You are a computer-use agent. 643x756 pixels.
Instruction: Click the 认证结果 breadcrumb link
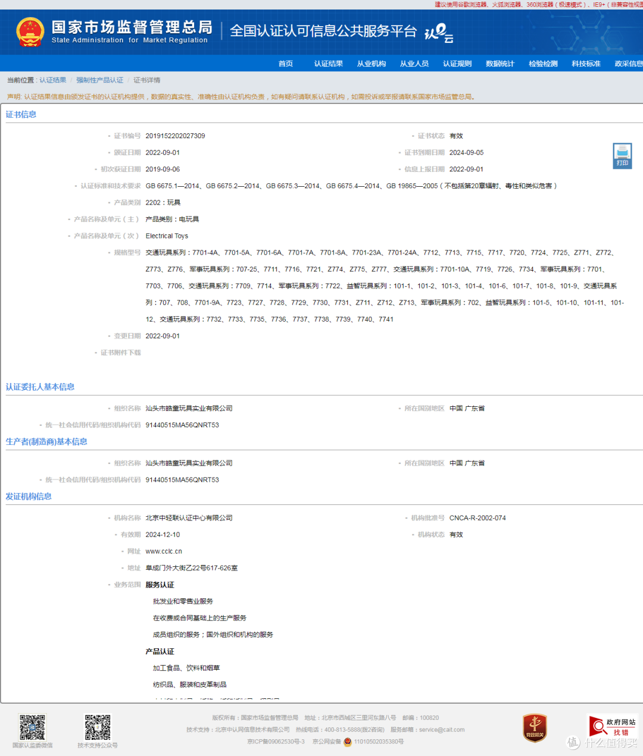(53, 80)
